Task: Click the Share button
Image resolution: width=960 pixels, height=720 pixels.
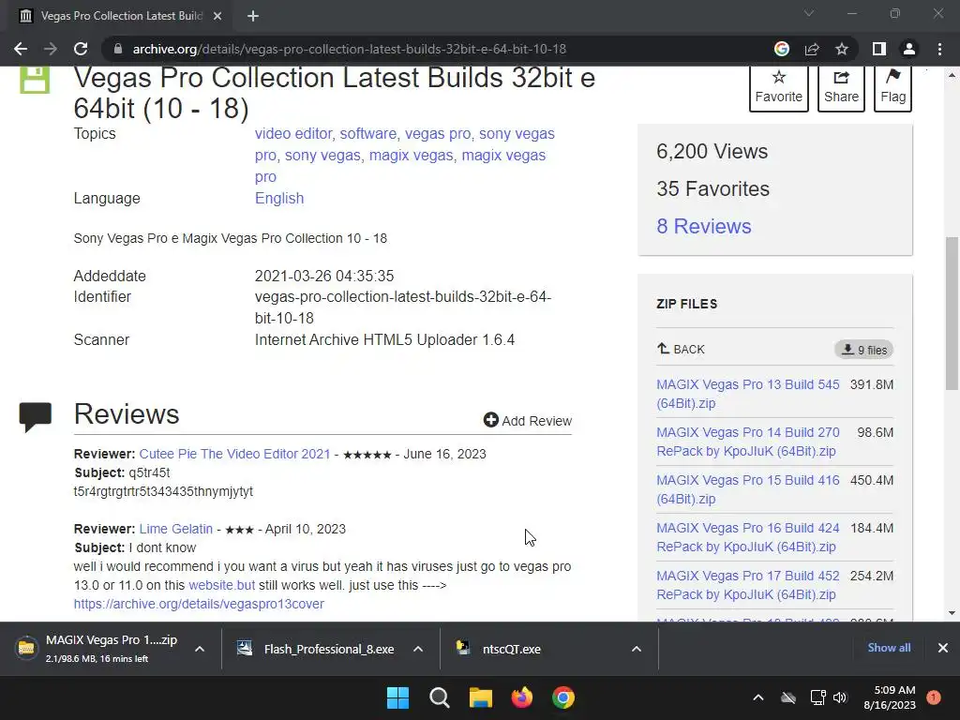Action: tap(841, 87)
